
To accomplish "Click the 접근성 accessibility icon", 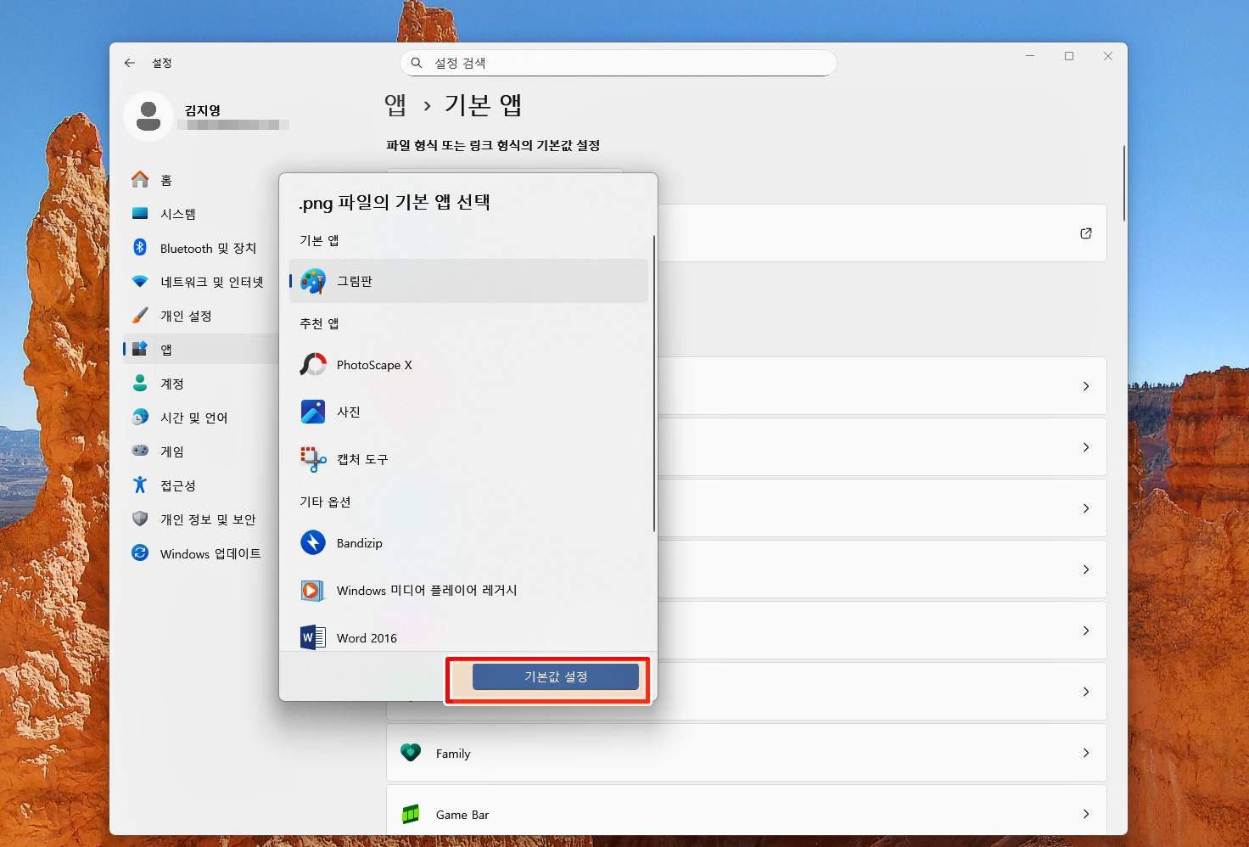I will tap(140, 485).
